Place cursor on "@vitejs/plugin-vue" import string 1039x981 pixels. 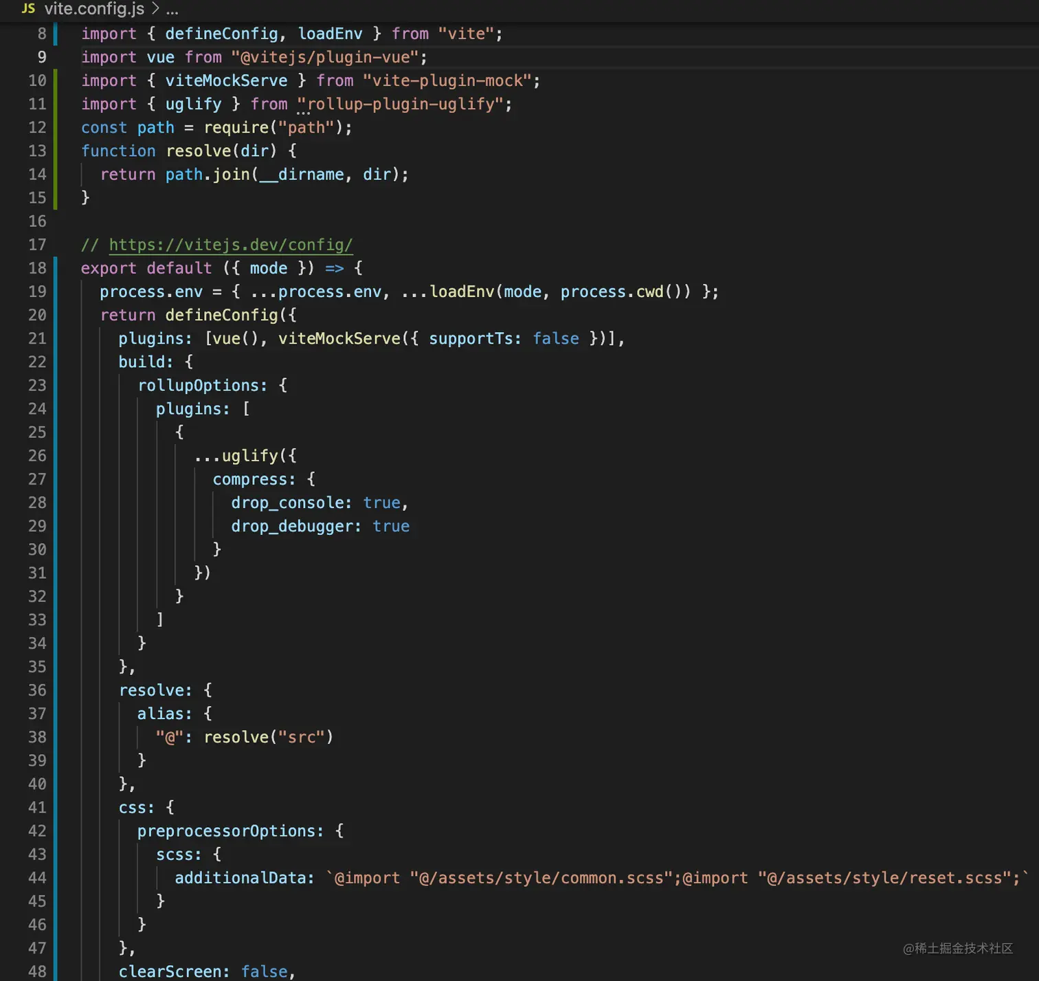point(324,57)
